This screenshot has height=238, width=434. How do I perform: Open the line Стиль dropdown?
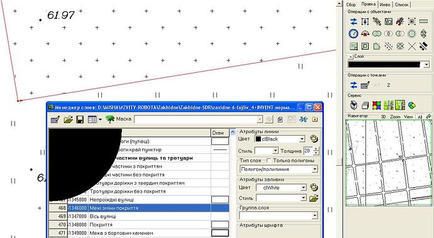click(x=275, y=151)
